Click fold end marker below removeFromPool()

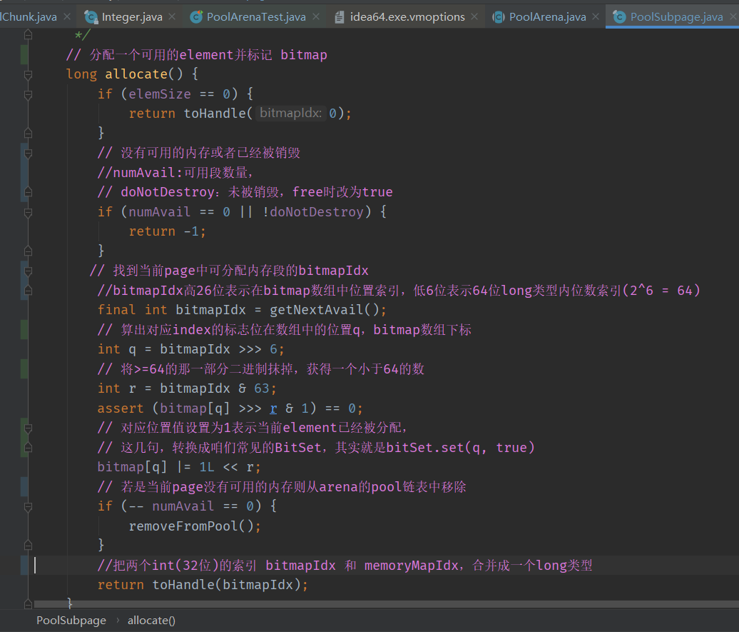point(29,546)
